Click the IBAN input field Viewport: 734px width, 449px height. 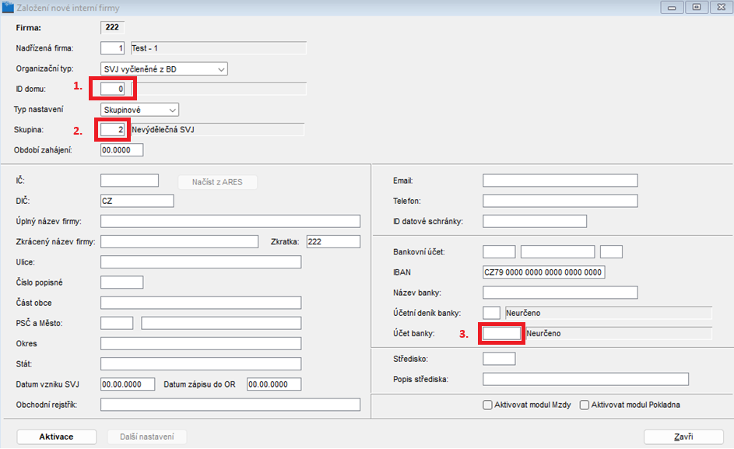click(x=544, y=272)
